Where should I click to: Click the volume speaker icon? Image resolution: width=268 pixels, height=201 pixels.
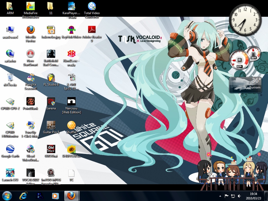click(239, 196)
